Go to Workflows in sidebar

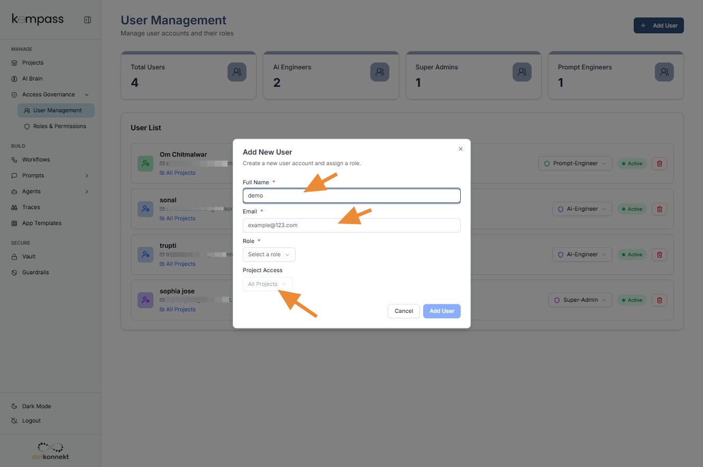pos(36,160)
